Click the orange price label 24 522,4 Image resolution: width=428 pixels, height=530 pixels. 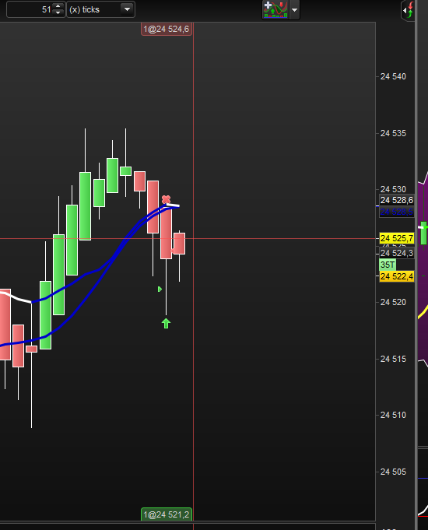click(x=397, y=276)
